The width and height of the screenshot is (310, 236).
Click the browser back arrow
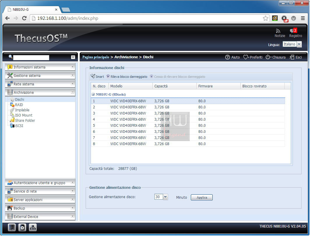click(x=7, y=18)
